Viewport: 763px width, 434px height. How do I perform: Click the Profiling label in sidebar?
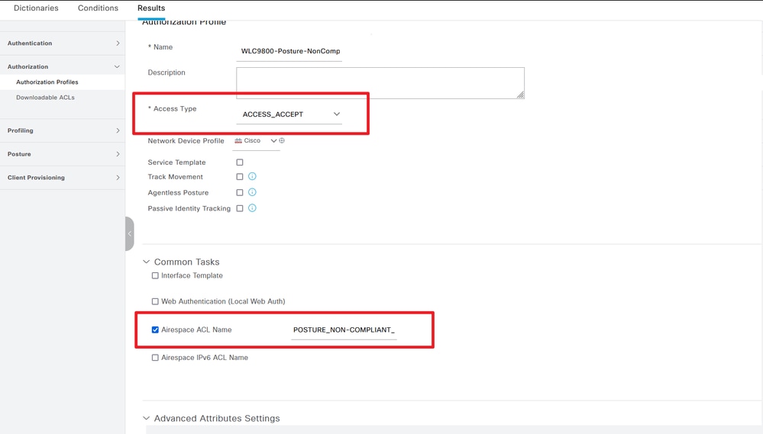(21, 130)
